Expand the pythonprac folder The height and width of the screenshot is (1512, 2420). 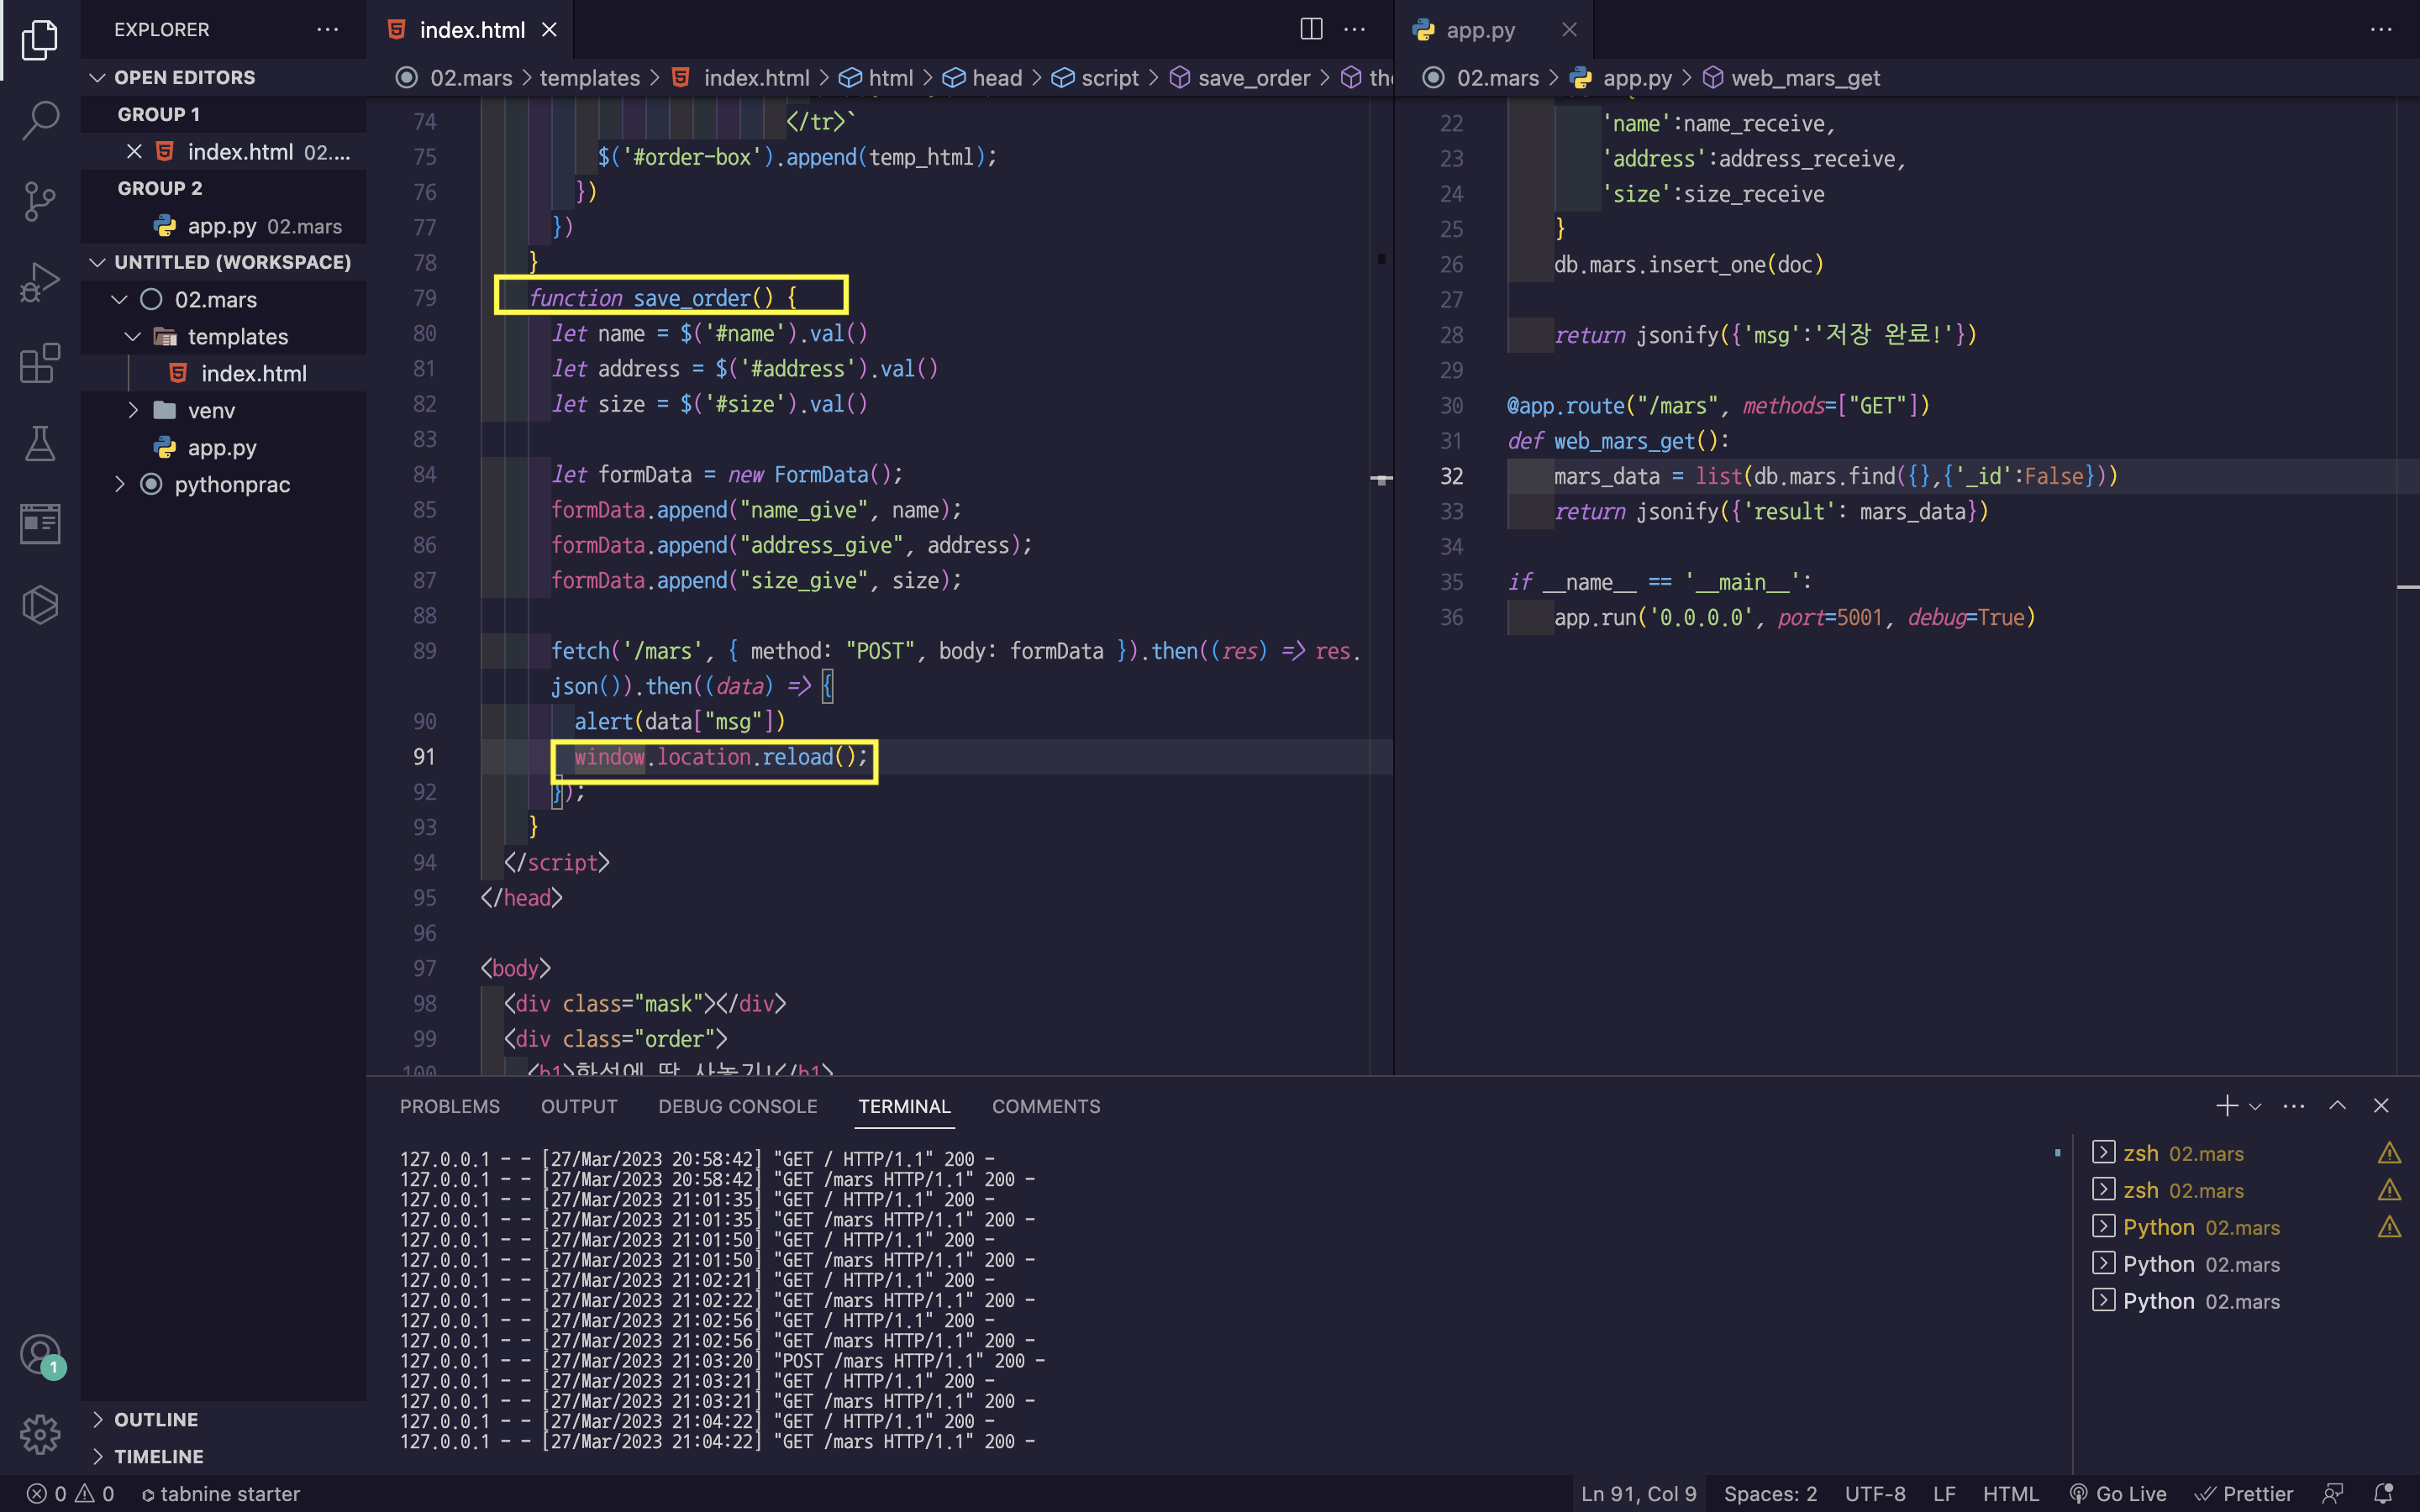tap(119, 484)
